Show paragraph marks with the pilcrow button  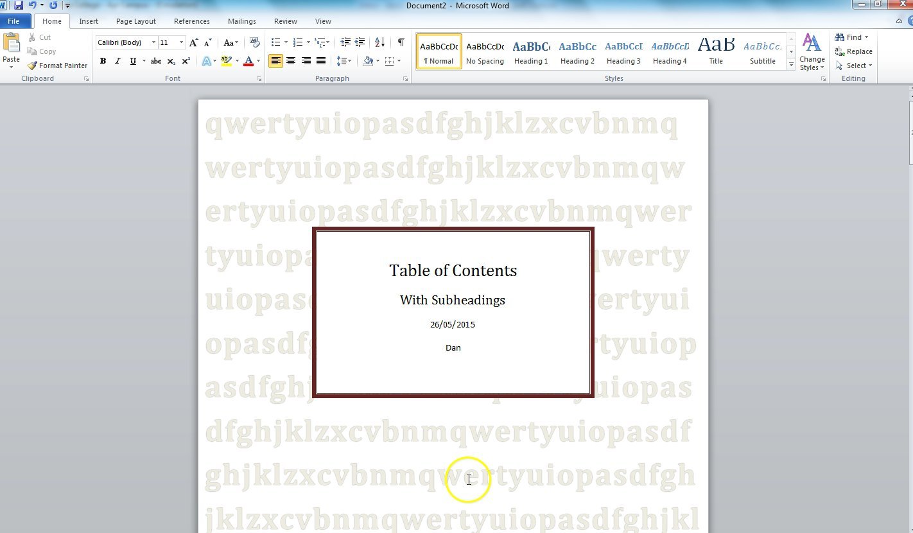401,42
